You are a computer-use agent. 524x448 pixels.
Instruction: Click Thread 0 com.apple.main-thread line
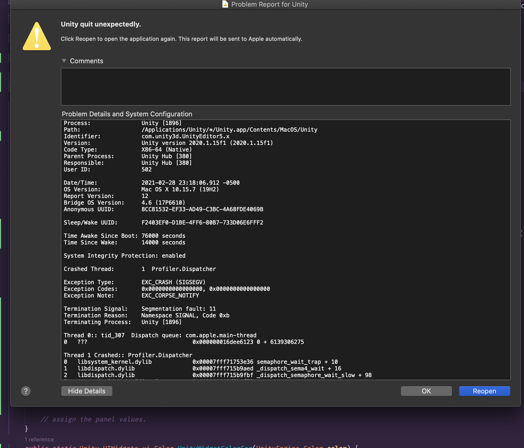pyautogui.click(x=160, y=335)
